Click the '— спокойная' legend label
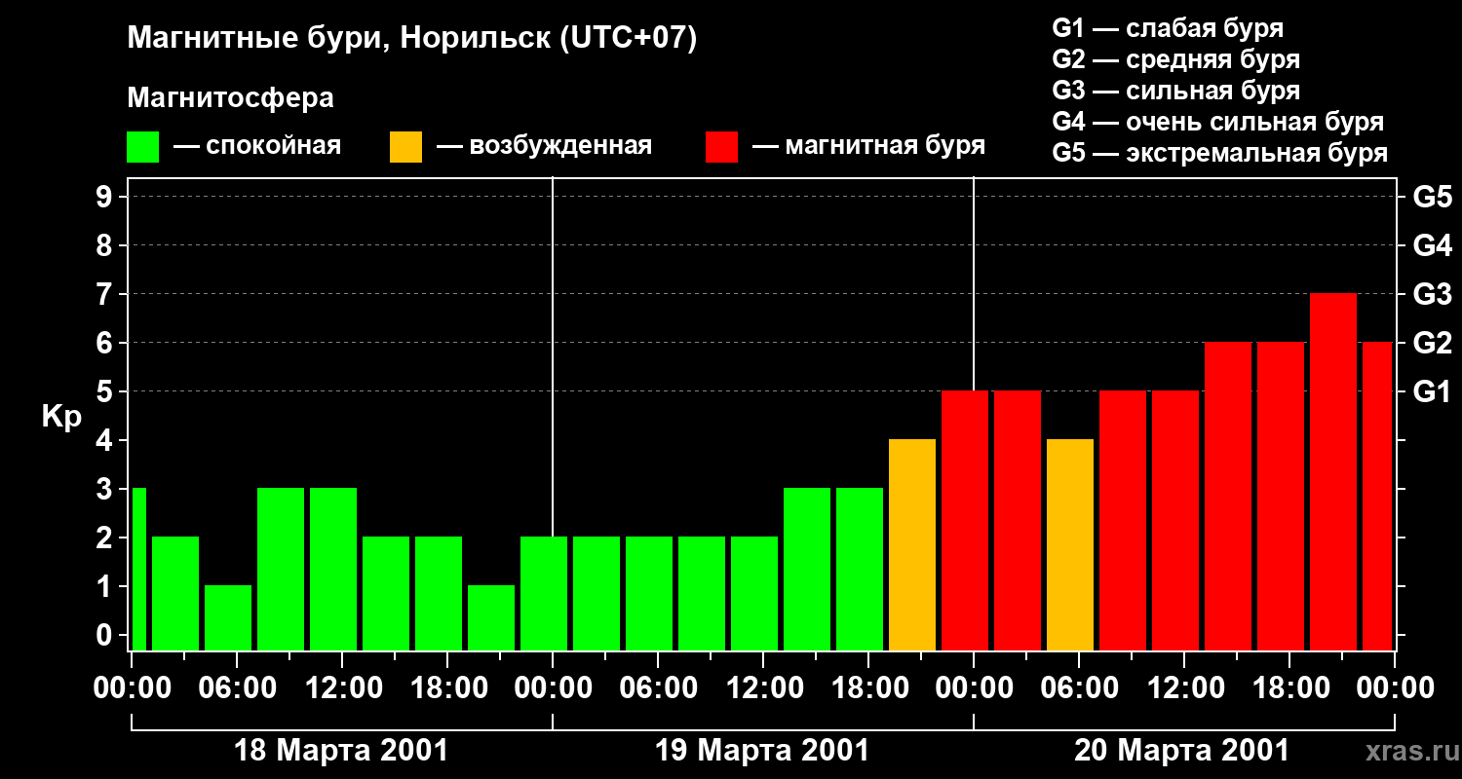This screenshot has width=1462, height=779. pyautogui.click(x=257, y=146)
